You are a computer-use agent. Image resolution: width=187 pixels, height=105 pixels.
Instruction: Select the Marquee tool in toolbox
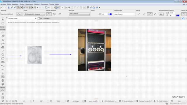(3, 23)
